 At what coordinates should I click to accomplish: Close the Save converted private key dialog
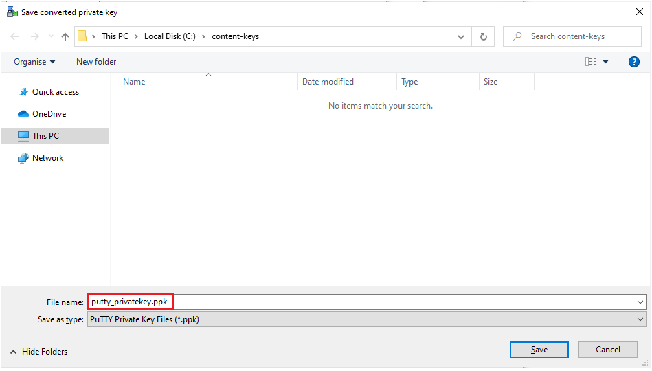(x=640, y=12)
